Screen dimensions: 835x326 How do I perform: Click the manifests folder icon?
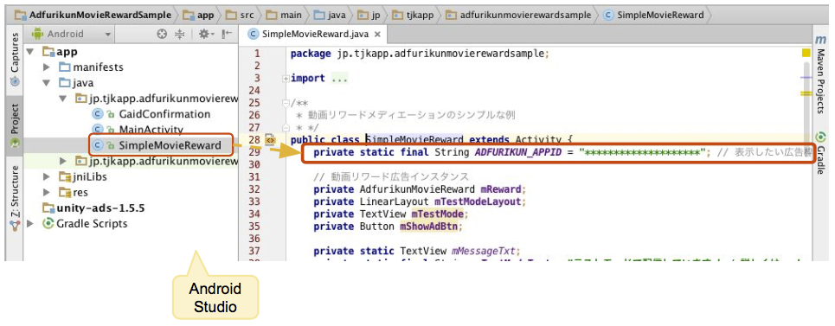point(64,67)
